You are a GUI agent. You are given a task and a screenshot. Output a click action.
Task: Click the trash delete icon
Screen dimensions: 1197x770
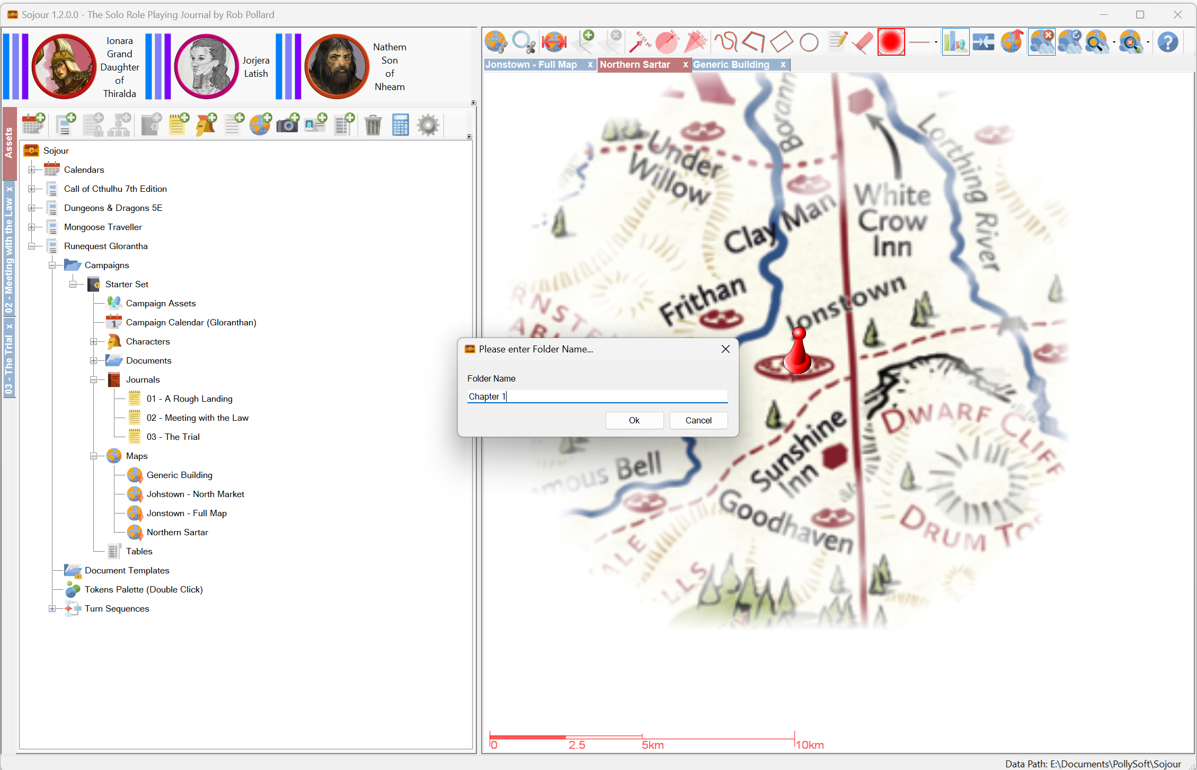pos(373,125)
